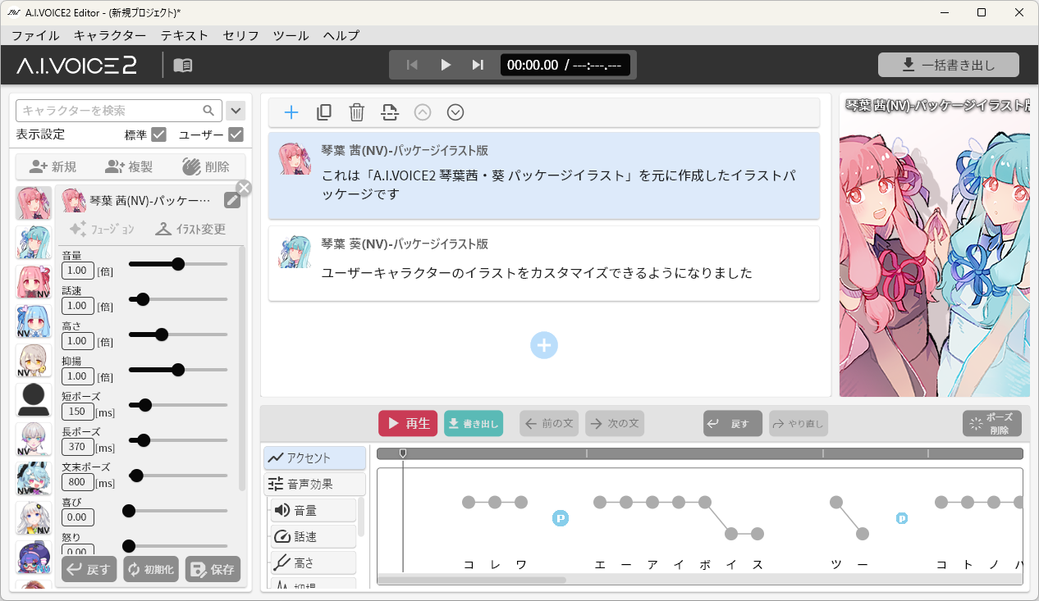Open the テキスト menu

click(x=185, y=35)
